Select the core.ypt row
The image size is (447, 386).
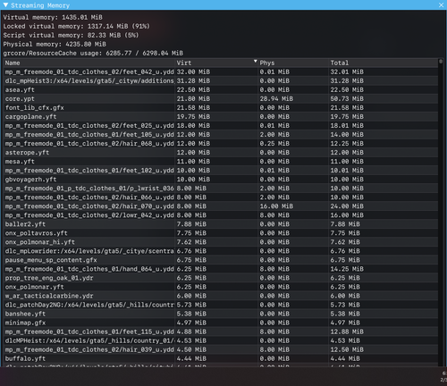tap(221, 98)
